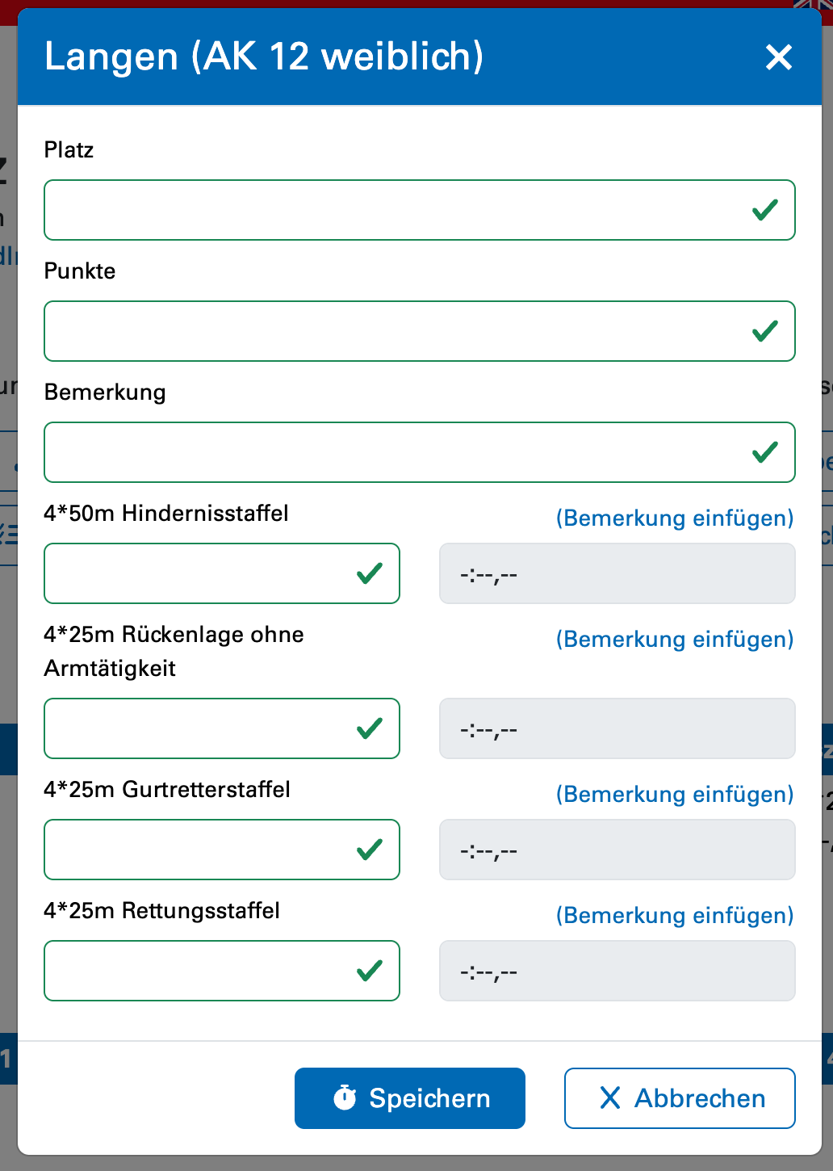
Task: Click the Rettungsstaffel time field
Action: point(617,971)
